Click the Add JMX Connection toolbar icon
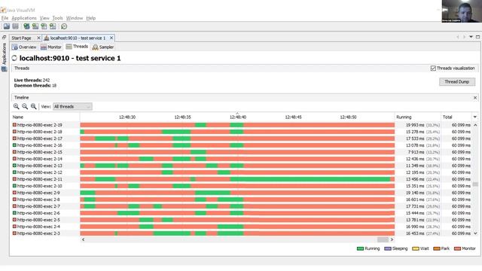Screen dimensions: 482x271 click(x=26, y=26)
